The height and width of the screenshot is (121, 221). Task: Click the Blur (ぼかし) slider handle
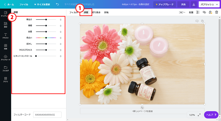46,44
